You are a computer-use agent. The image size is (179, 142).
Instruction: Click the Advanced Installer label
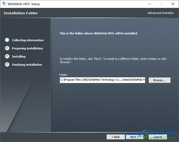tap(161, 13)
